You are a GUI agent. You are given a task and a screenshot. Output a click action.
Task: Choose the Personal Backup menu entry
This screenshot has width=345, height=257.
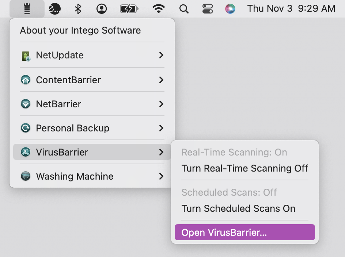coord(92,128)
